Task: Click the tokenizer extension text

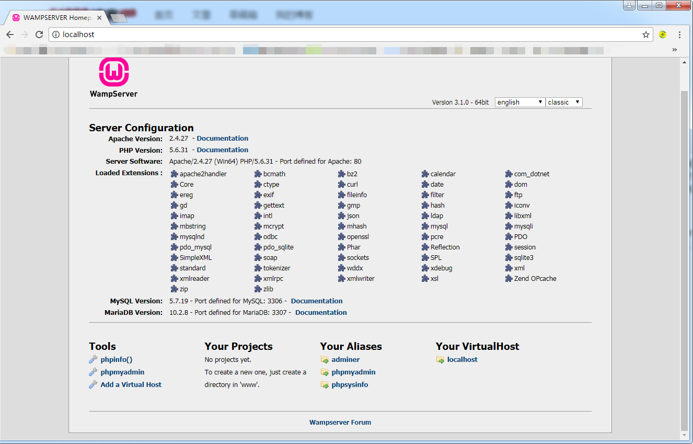Action: (277, 268)
